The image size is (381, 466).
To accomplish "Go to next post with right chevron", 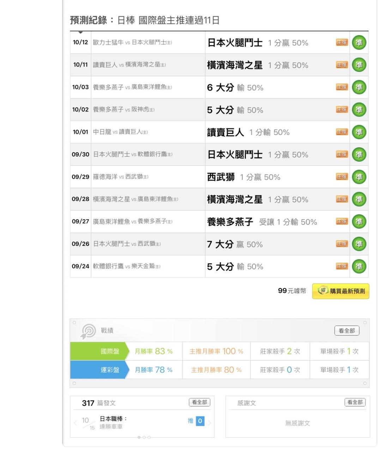I will coord(209,423).
